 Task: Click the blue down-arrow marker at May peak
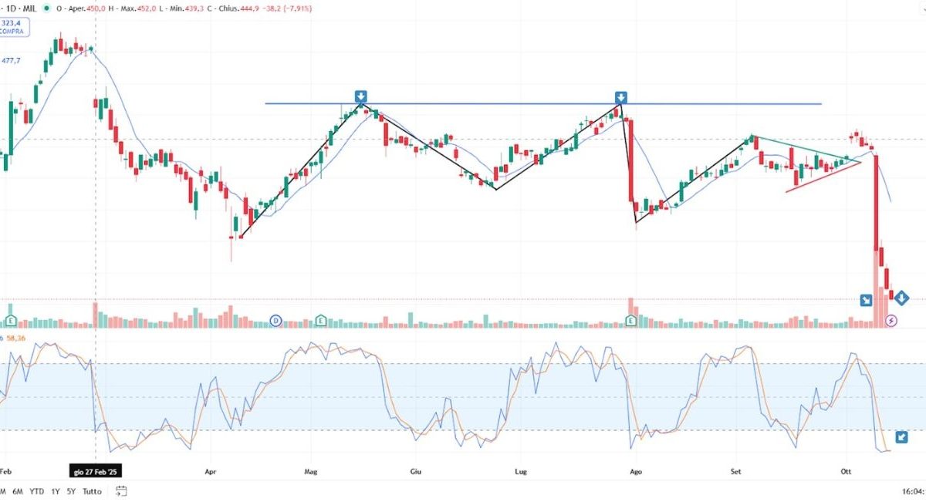pos(360,96)
